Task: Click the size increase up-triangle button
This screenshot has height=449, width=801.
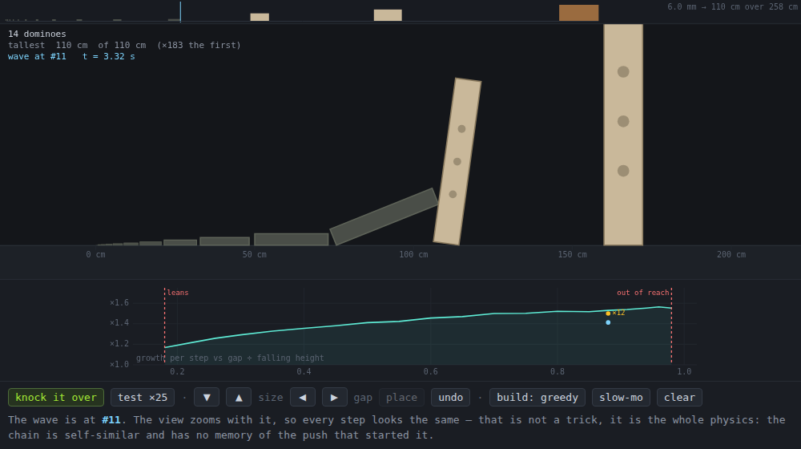Action: coord(239,398)
